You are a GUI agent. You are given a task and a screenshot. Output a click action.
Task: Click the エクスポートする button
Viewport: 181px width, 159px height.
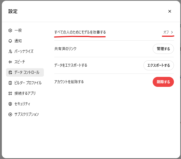tap(159, 65)
